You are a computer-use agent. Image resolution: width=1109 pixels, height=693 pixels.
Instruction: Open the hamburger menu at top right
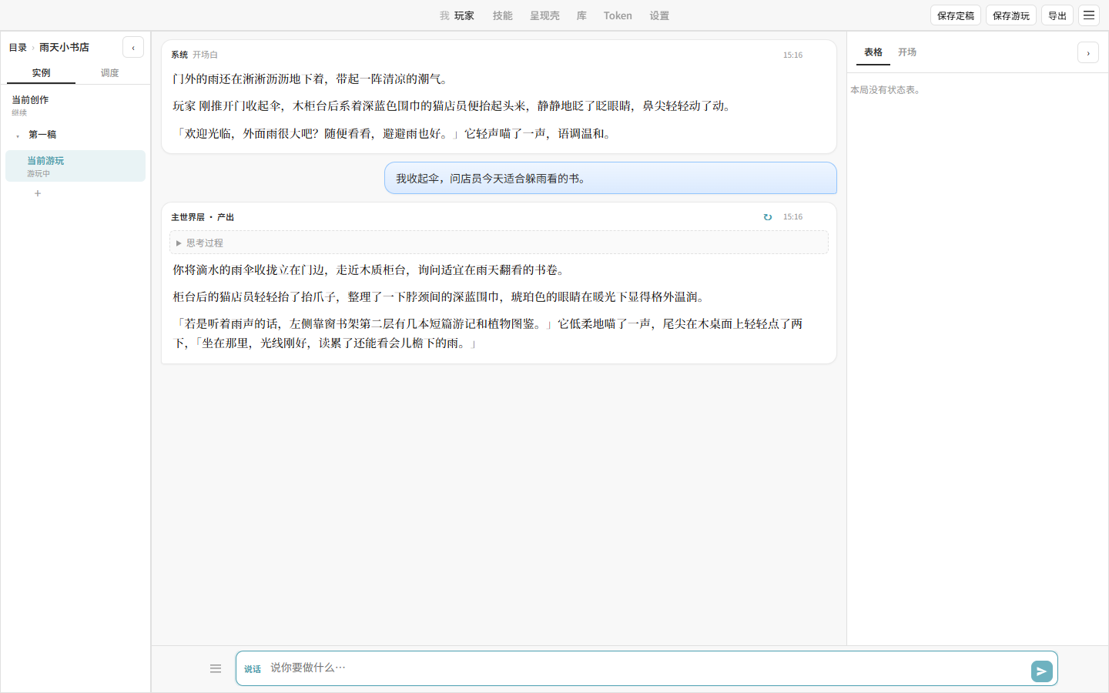point(1089,15)
